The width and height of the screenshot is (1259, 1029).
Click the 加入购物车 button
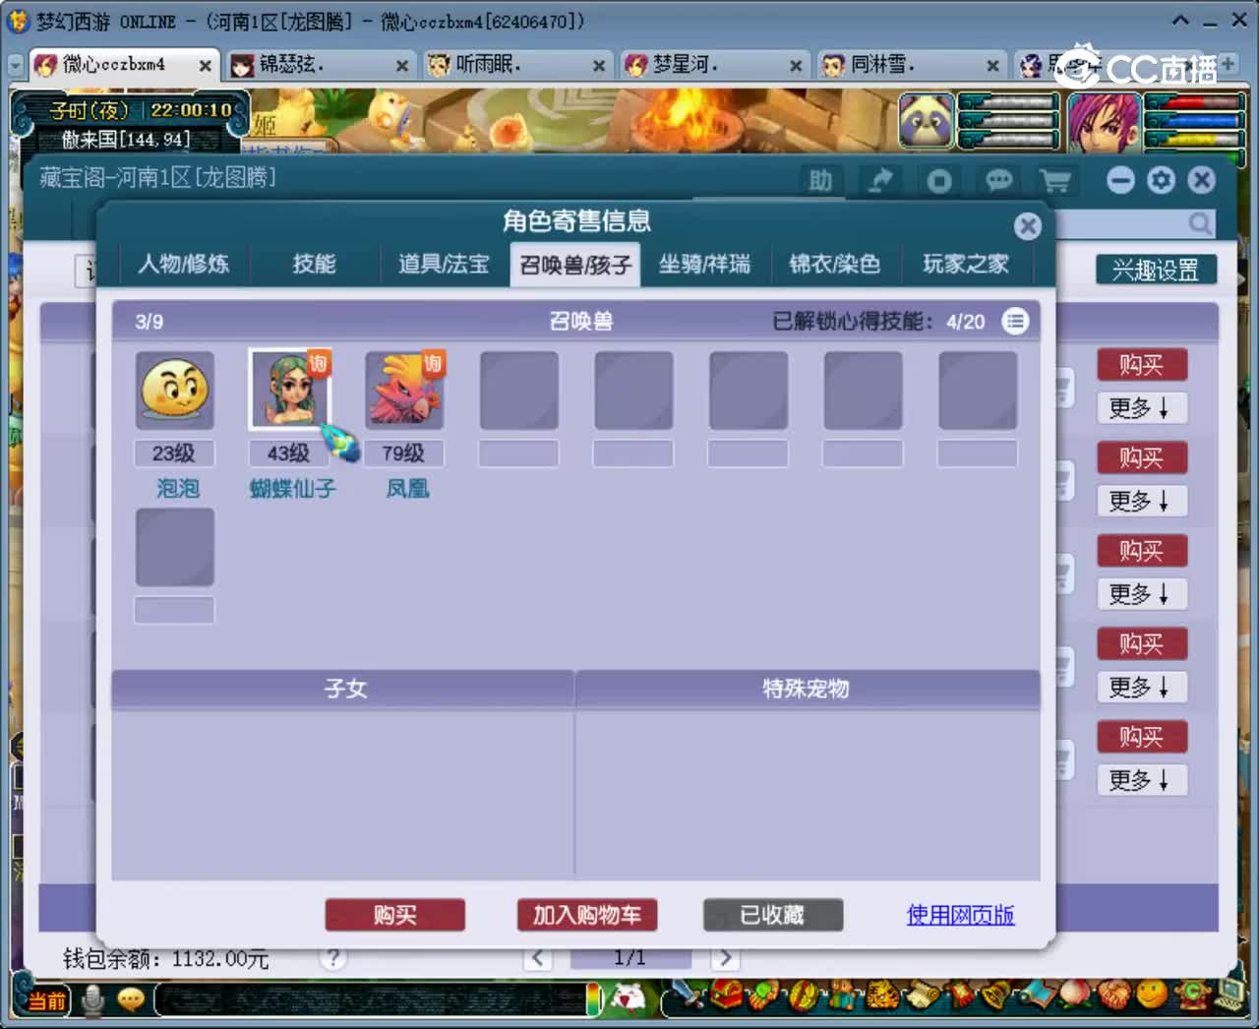pos(587,915)
